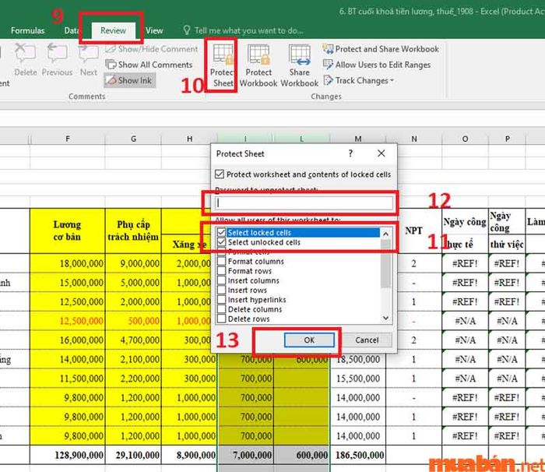Click OK in Protect Sheet dialog

coord(309,340)
